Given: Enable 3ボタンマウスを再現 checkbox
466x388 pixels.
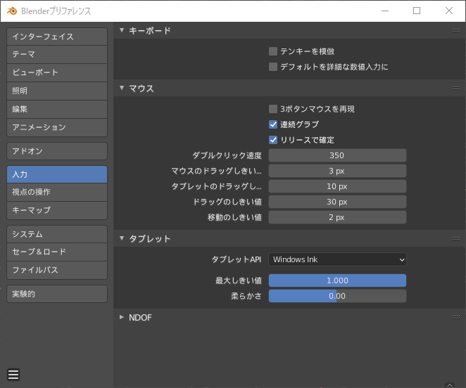Looking at the screenshot, I should tap(273, 109).
